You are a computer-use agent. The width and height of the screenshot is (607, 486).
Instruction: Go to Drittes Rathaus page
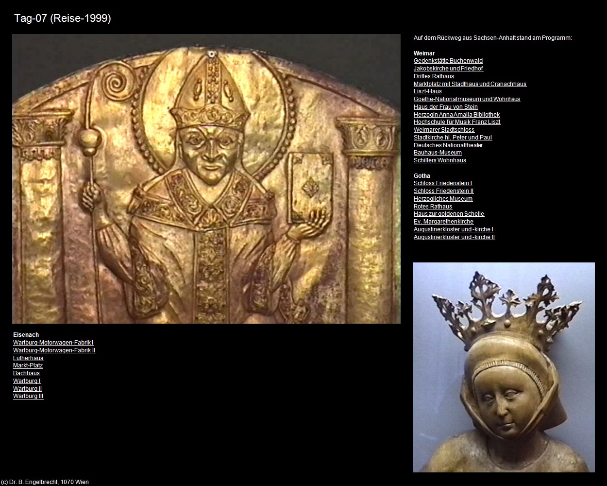pyautogui.click(x=434, y=76)
